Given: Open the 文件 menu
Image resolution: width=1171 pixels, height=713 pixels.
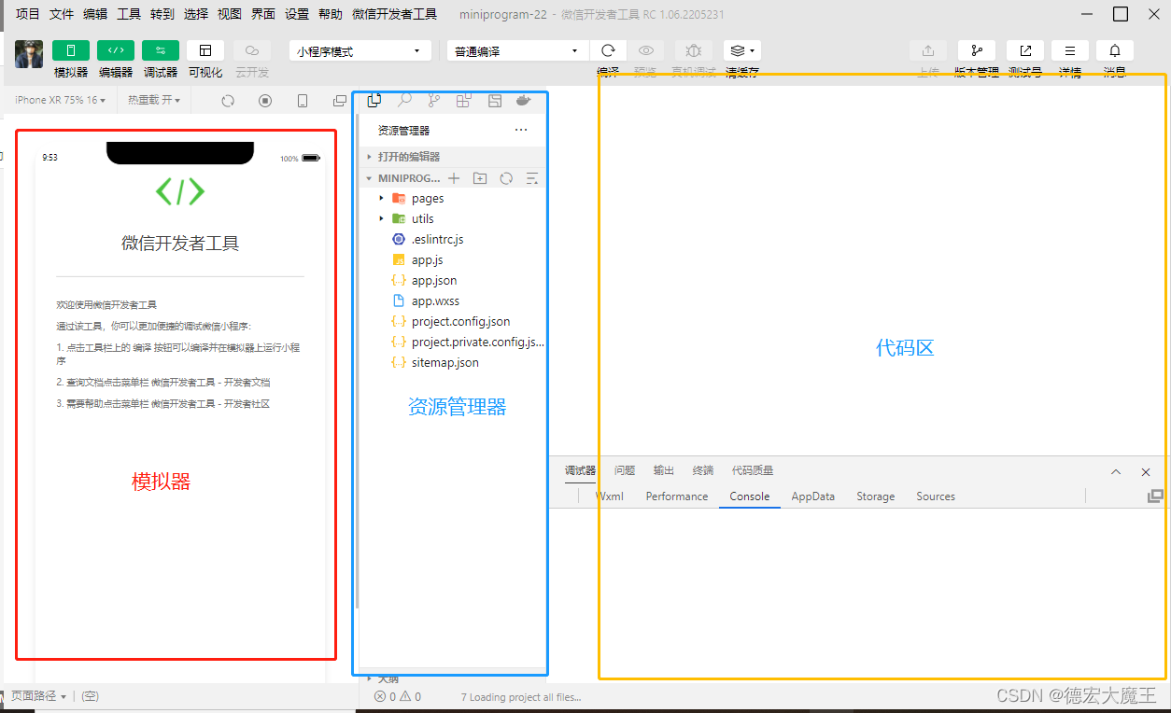Looking at the screenshot, I should tap(62, 14).
